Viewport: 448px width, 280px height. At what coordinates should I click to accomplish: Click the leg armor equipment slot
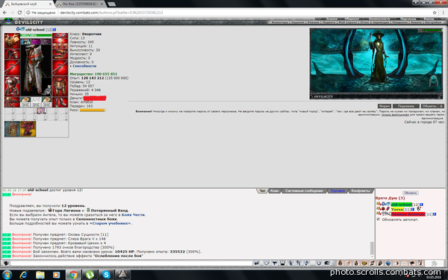click(x=60, y=87)
